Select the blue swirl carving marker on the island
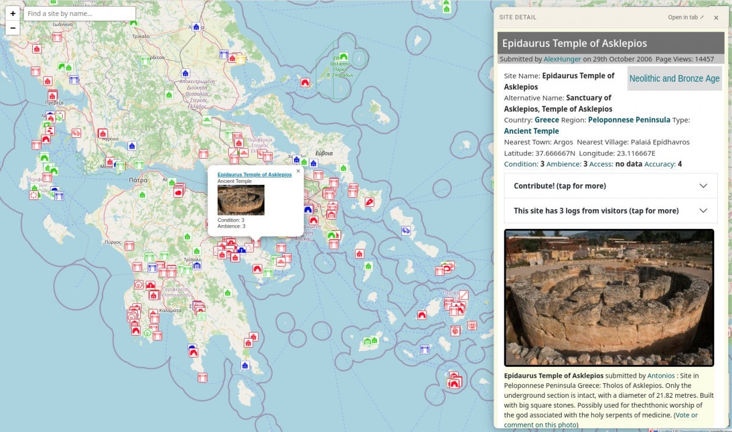 click(x=406, y=231)
